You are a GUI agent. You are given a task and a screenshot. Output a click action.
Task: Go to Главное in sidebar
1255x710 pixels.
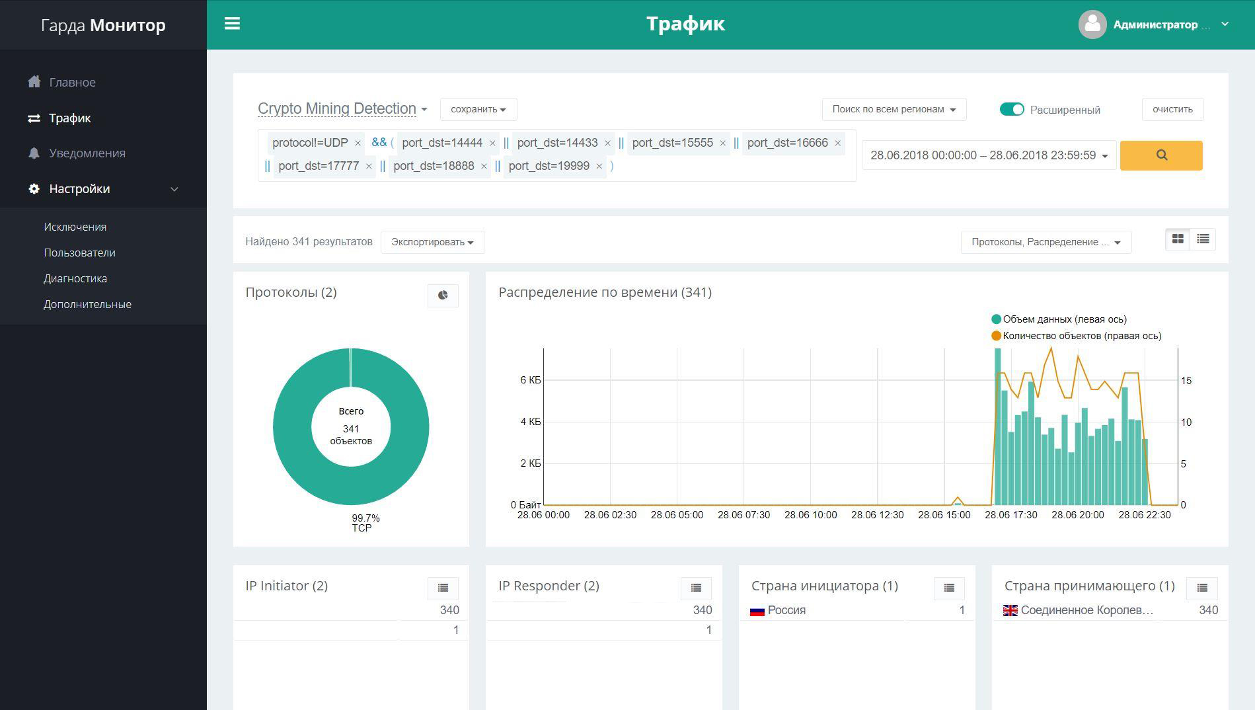(x=72, y=83)
